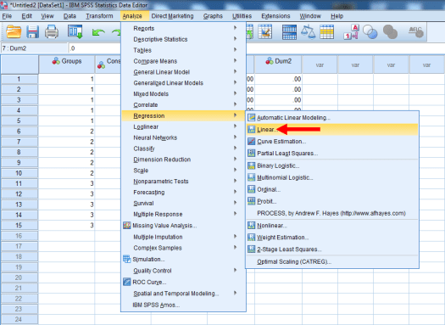Click the Curve Estimation icon
Viewport: 445px width, 325px height.
click(251, 141)
